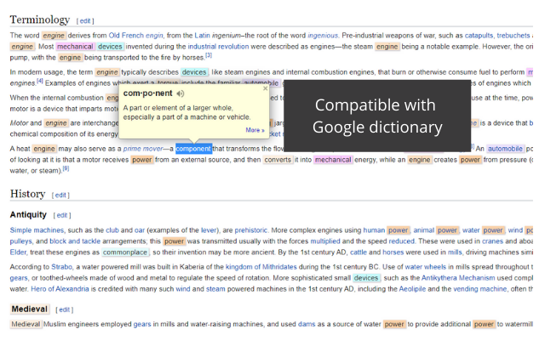This screenshot has width=545, height=340.
Task: Open the Latin link
Action: (202, 36)
